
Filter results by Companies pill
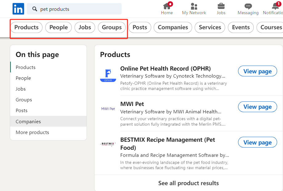point(173,27)
